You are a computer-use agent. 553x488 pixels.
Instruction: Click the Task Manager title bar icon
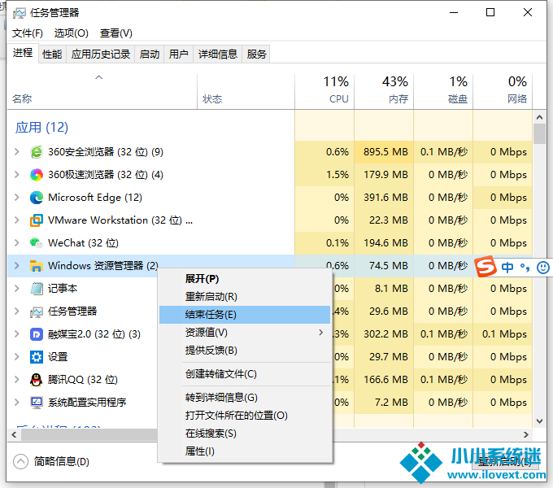tap(20, 13)
